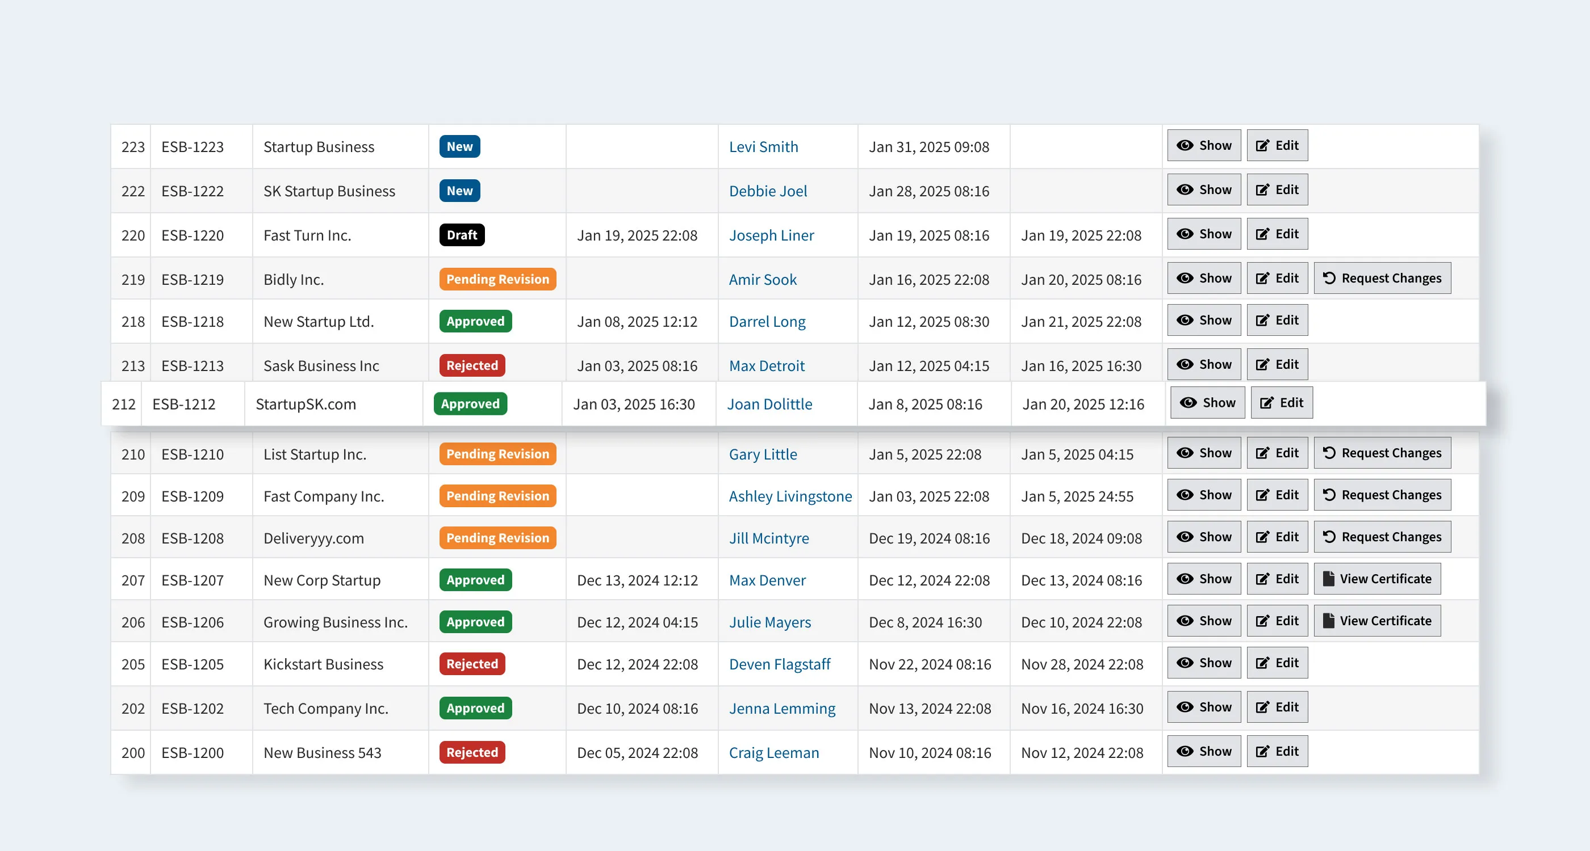Image resolution: width=1590 pixels, height=851 pixels.
Task: Open the Joan Dolittle link
Action: 769,404
